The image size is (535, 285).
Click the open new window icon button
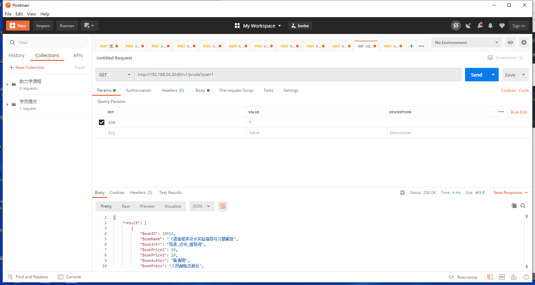coord(90,26)
